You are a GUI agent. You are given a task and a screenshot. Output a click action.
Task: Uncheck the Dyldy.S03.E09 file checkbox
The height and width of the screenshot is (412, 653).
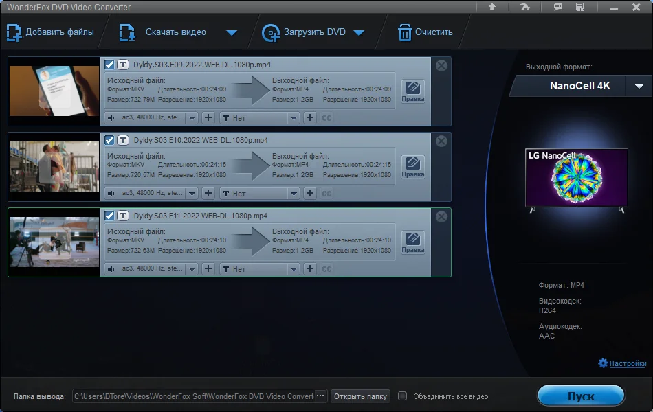109,65
